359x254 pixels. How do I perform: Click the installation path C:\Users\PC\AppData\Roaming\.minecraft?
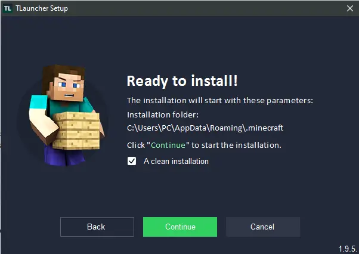pyautogui.click(x=205, y=128)
